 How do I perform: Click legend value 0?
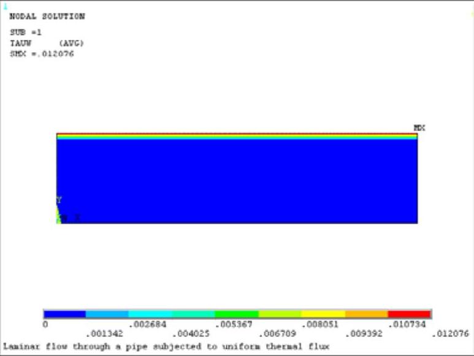pyautogui.click(x=45, y=325)
